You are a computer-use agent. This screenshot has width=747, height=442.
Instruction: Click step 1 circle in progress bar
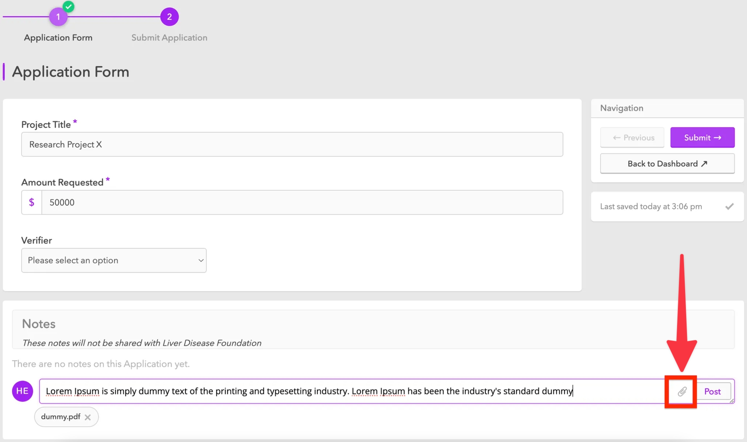pos(58,17)
